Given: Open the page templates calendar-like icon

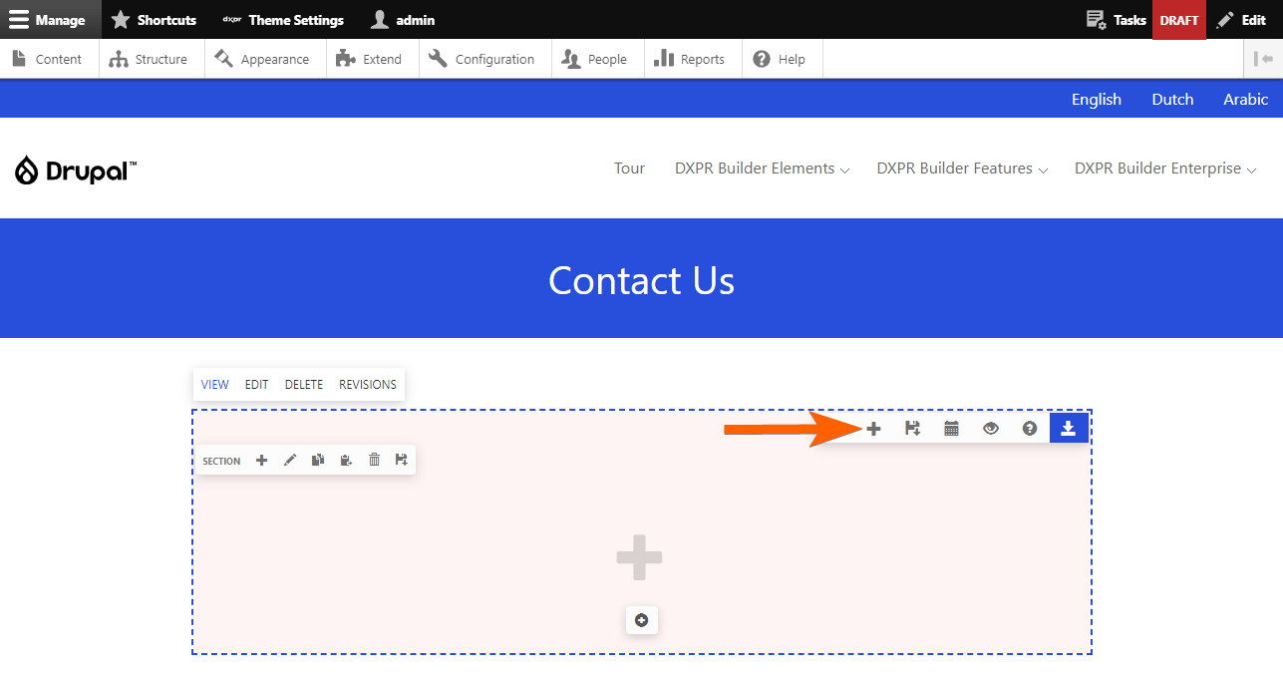Looking at the screenshot, I should point(951,429).
